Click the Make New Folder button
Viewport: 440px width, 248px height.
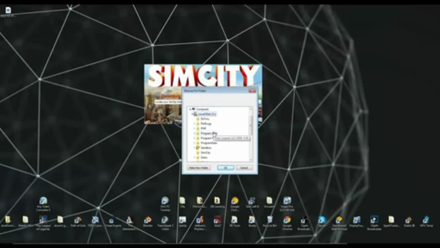(199, 168)
